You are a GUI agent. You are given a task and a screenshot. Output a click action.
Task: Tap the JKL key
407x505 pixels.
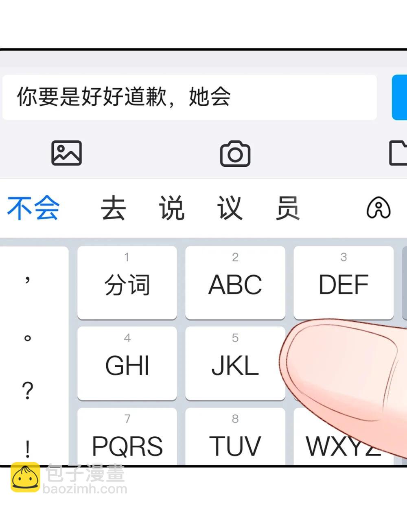(235, 363)
